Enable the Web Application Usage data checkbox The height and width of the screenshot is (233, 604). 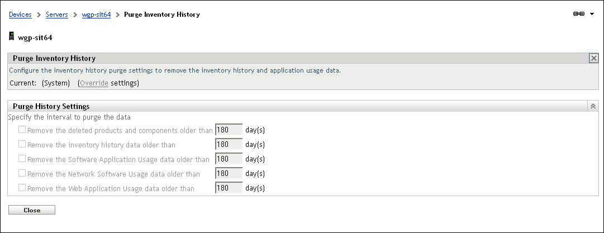pyautogui.click(x=22, y=188)
